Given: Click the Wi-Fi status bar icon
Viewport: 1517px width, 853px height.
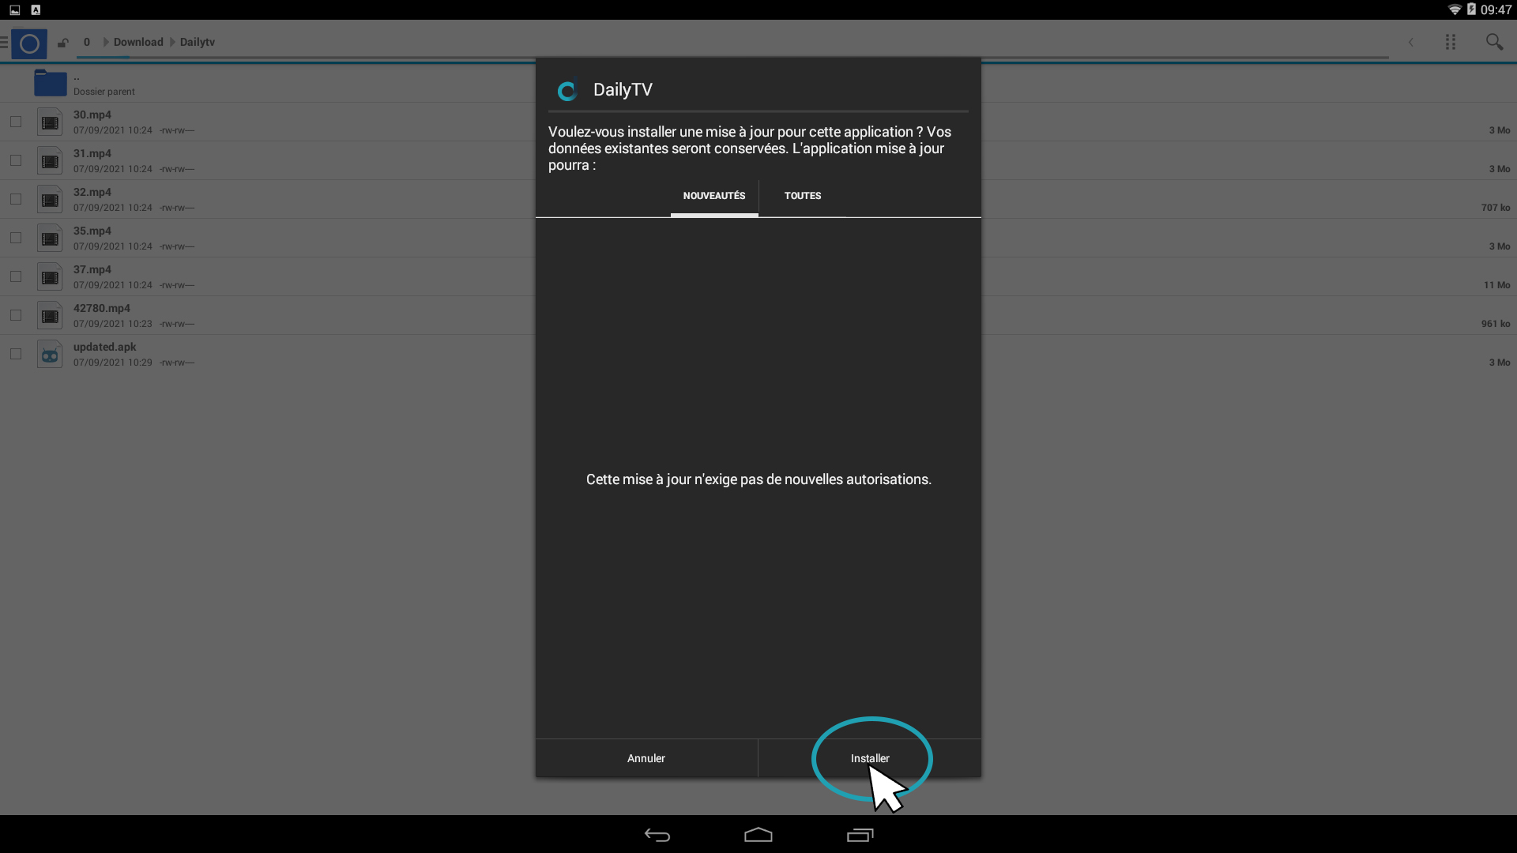Looking at the screenshot, I should [x=1454, y=9].
